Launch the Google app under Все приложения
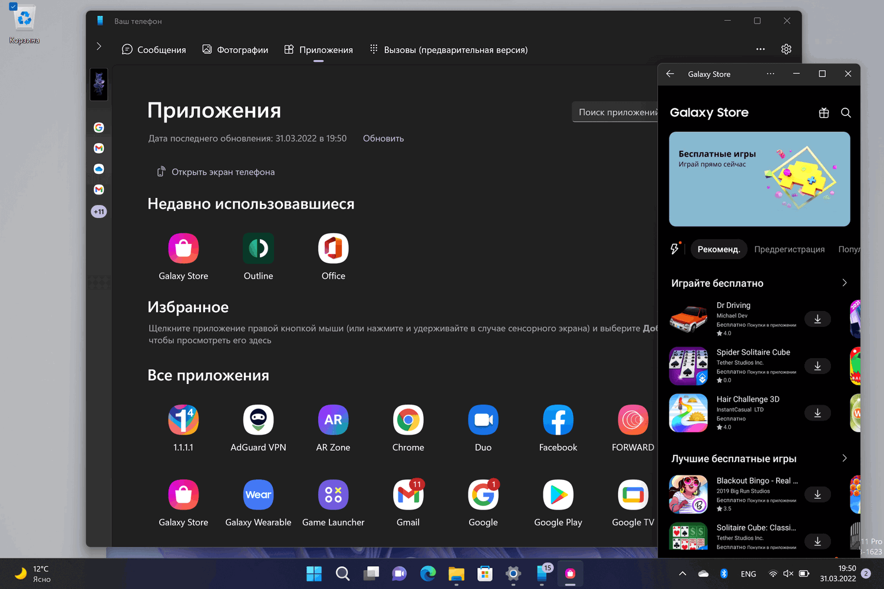Screen dimensions: 884x589 click(x=483, y=495)
